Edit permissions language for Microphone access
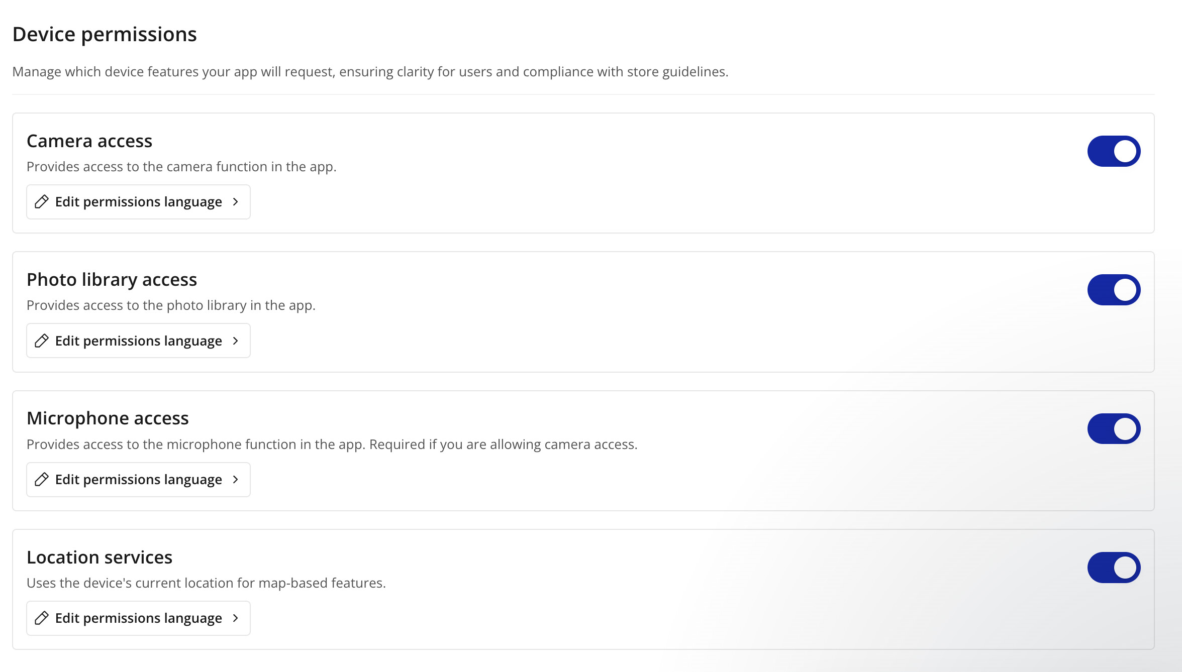Viewport: 1182px width, 672px height. (x=138, y=480)
